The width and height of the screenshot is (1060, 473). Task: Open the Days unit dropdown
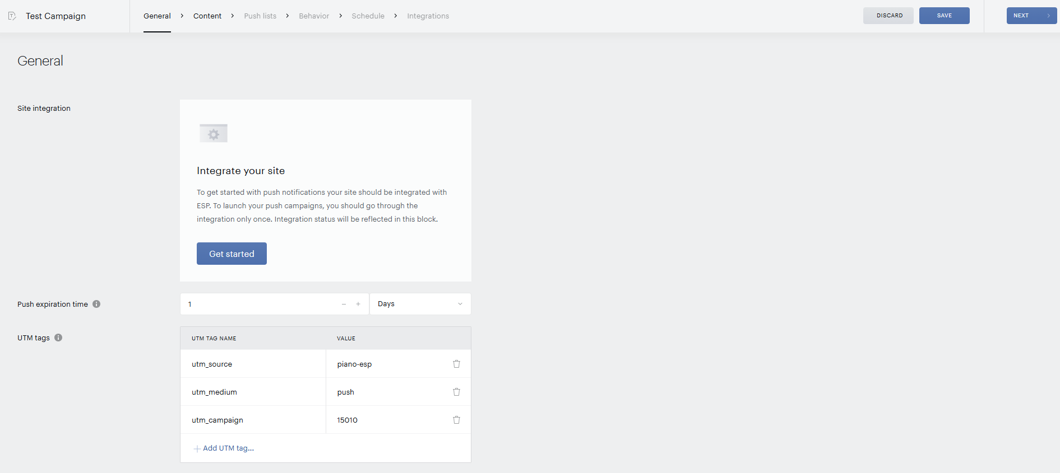tap(420, 304)
